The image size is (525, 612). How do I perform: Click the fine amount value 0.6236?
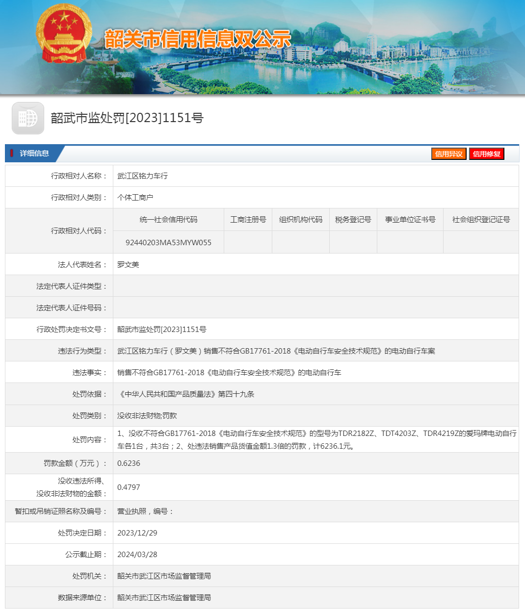point(129,463)
